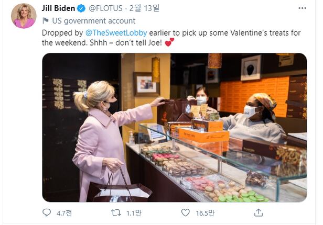Screen dimensions: 323x225
Task: Like the tweet with heart icon
Action: point(185,213)
